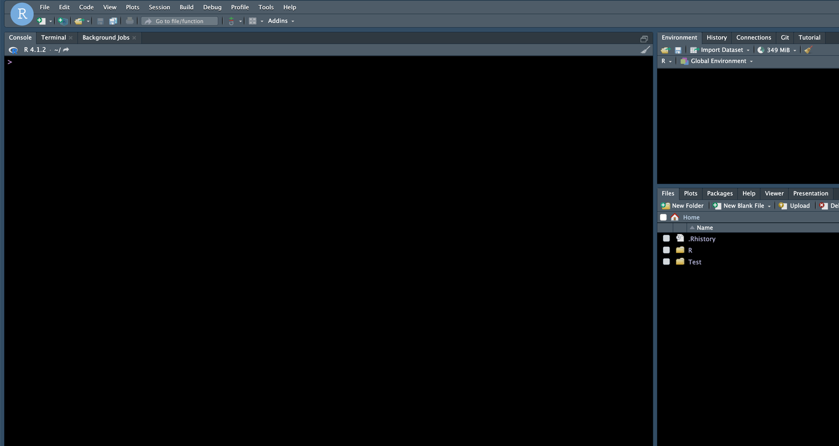
Task: Create a directory using the New Folder button
Action: (x=682, y=205)
